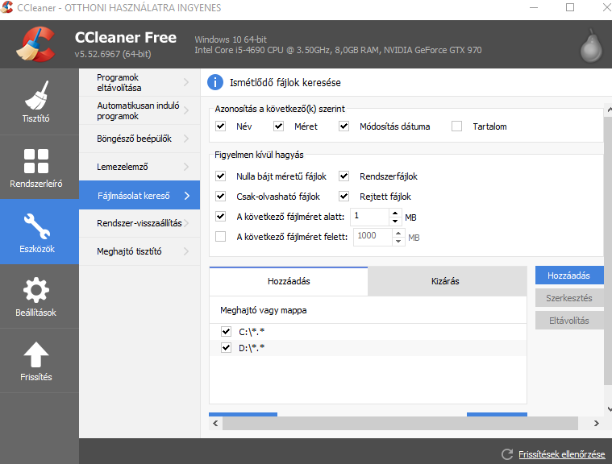Open Eszközök wrench icon section
The height and width of the screenshot is (464, 612).
37,226
